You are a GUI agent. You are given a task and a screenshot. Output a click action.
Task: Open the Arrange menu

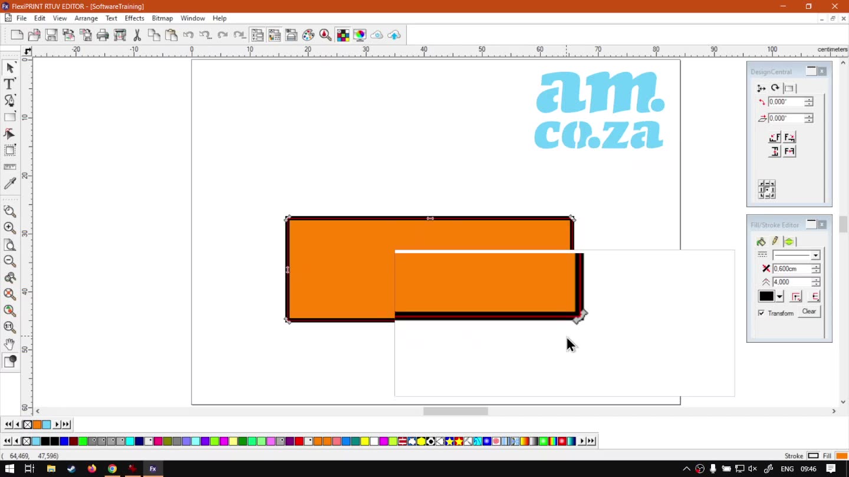(86, 18)
